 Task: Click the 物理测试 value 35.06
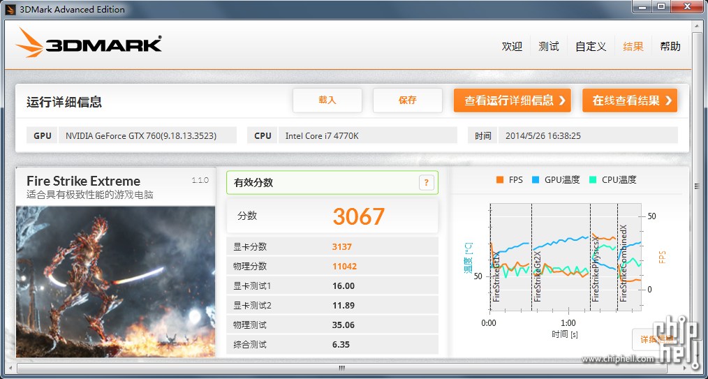pyautogui.click(x=343, y=325)
